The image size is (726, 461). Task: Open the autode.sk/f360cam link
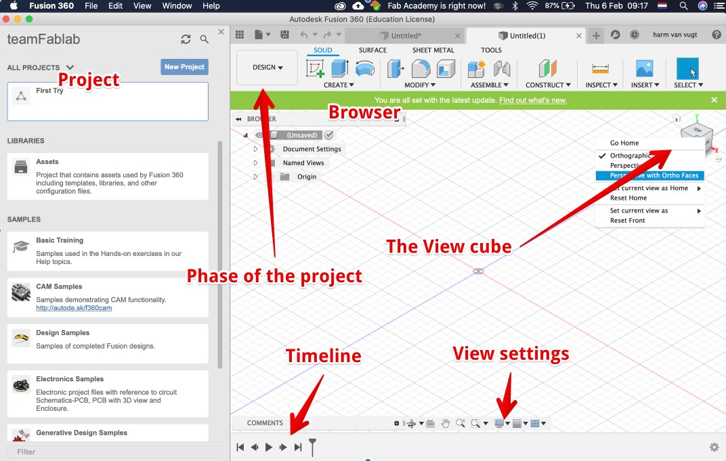click(x=74, y=308)
